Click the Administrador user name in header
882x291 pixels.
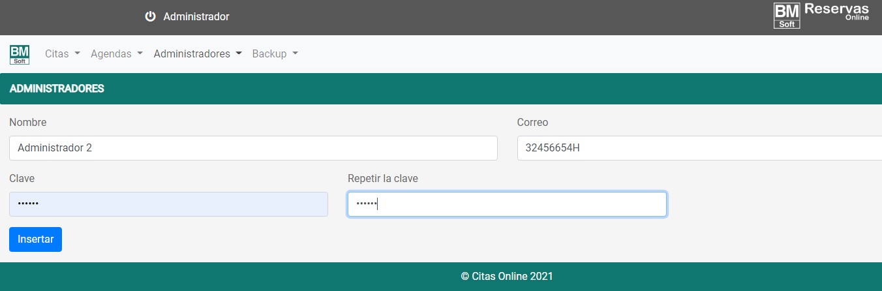coord(196,16)
